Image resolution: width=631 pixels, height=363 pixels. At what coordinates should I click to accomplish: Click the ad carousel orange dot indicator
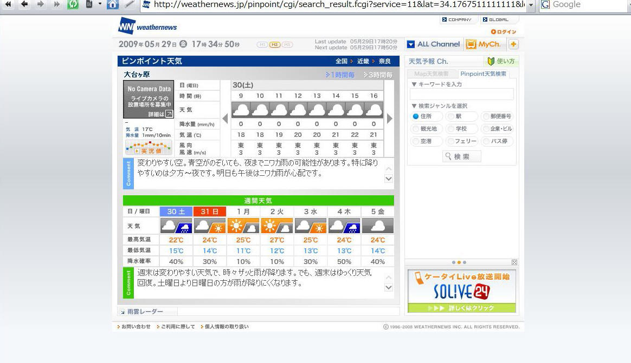click(459, 262)
